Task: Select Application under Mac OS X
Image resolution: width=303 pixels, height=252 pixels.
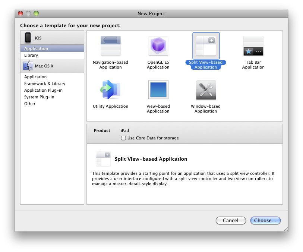Action: click(52, 77)
